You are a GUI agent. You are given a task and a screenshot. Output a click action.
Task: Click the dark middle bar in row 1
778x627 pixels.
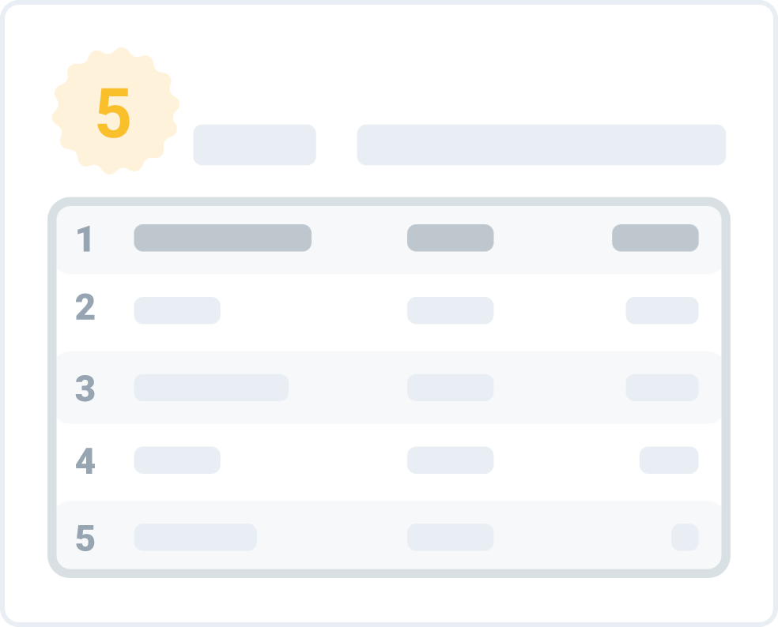point(450,238)
